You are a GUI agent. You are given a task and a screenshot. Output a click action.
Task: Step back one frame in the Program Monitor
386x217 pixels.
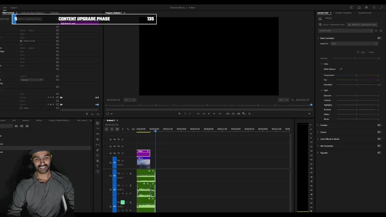click(204, 114)
